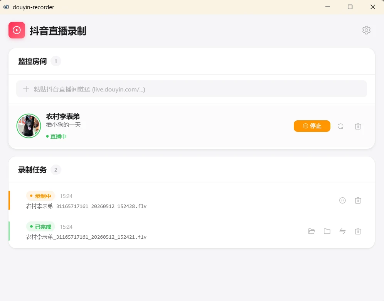This screenshot has width=384, height=301.
Task: Click the 农村李表弟 dog avatar
Action: coord(29,126)
